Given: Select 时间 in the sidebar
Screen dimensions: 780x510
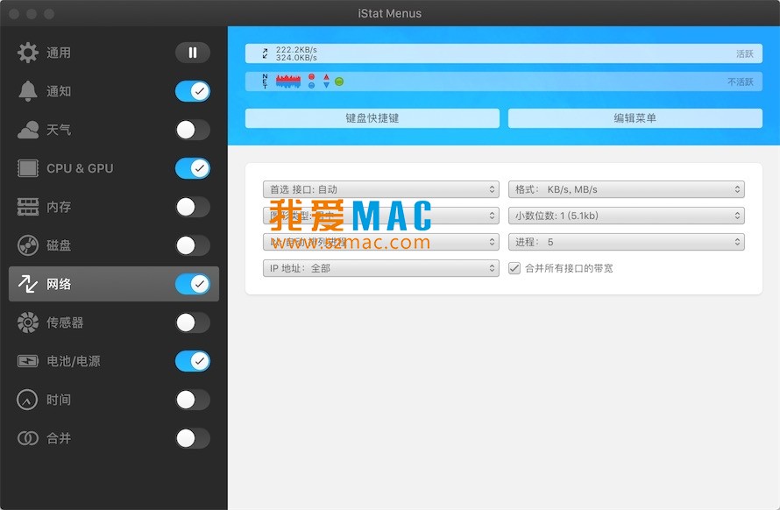Looking at the screenshot, I should [x=59, y=400].
